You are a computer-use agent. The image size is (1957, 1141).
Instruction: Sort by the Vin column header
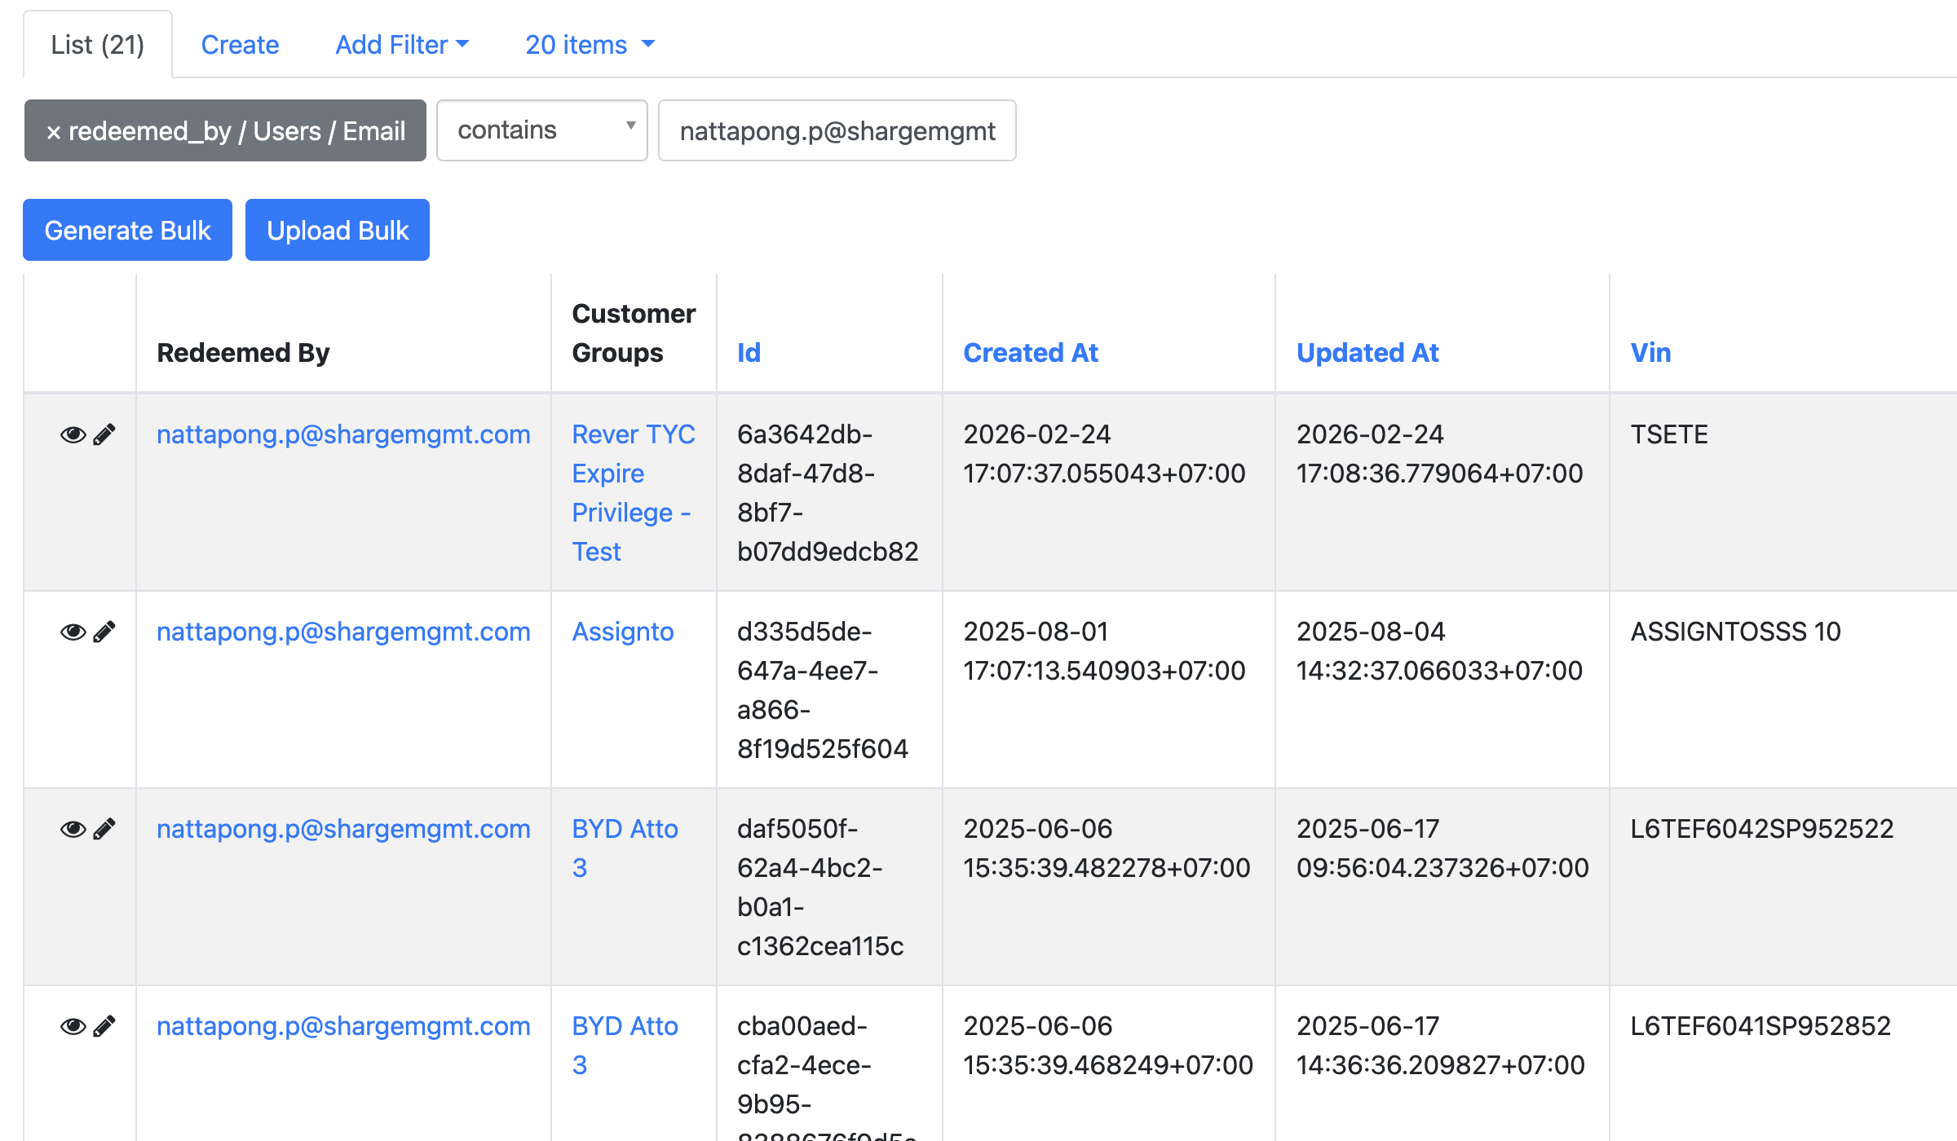(1650, 353)
